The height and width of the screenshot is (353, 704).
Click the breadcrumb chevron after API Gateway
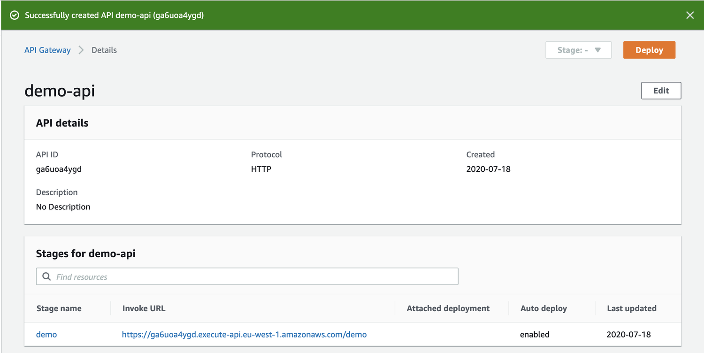81,50
